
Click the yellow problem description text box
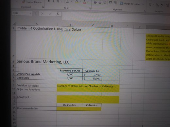coord(158,47)
